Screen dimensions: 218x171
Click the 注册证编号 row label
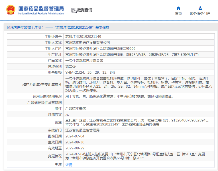(53, 37)
